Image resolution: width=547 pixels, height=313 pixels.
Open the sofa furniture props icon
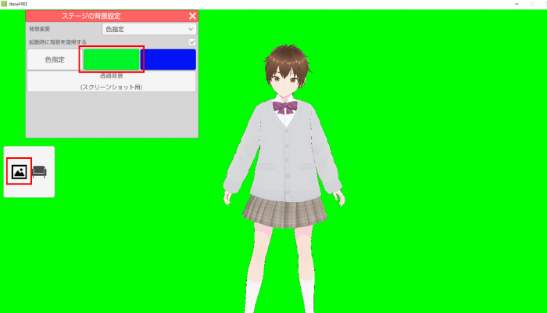click(39, 171)
